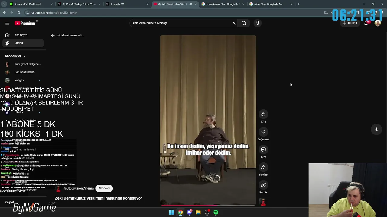This screenshot has height=217, width=387.
Task: Like the Short with thumbs up
Action: 263,114
